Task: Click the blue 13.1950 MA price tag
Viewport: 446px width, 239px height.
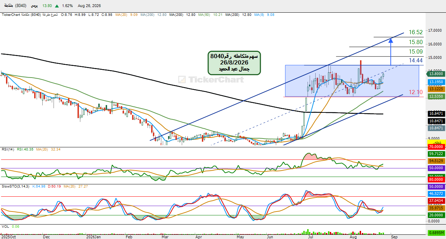Action: click(x=436, y=82)
